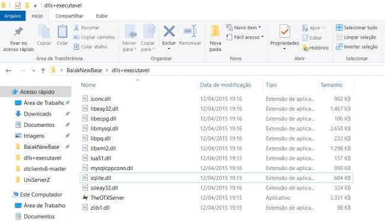Click the Forward navigation arrow
Viewport: 385px width, 221px height.
23,71
